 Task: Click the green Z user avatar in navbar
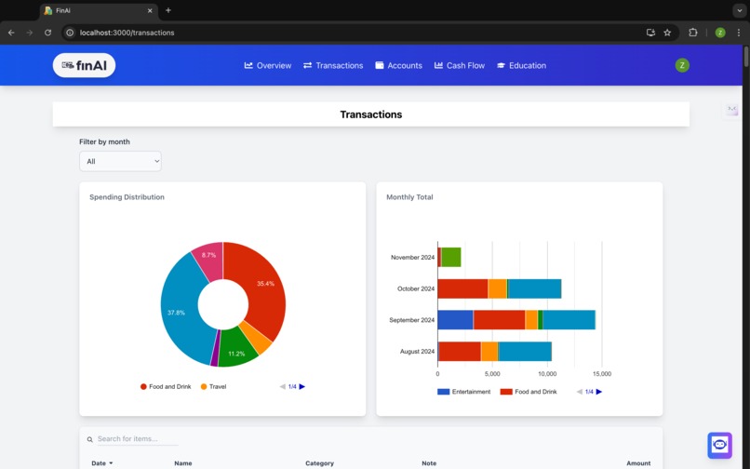point(682,65)
